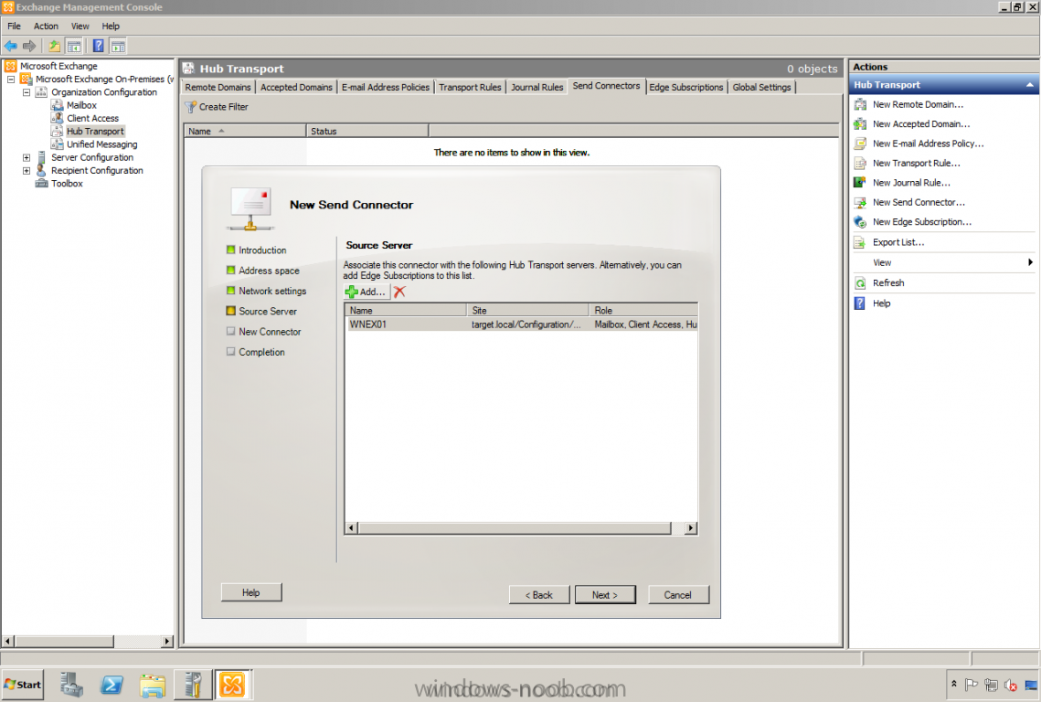Open the Toolbox tree node
Image resolution: width=1041 pixels, height=702 pixels.
[67, 184]
